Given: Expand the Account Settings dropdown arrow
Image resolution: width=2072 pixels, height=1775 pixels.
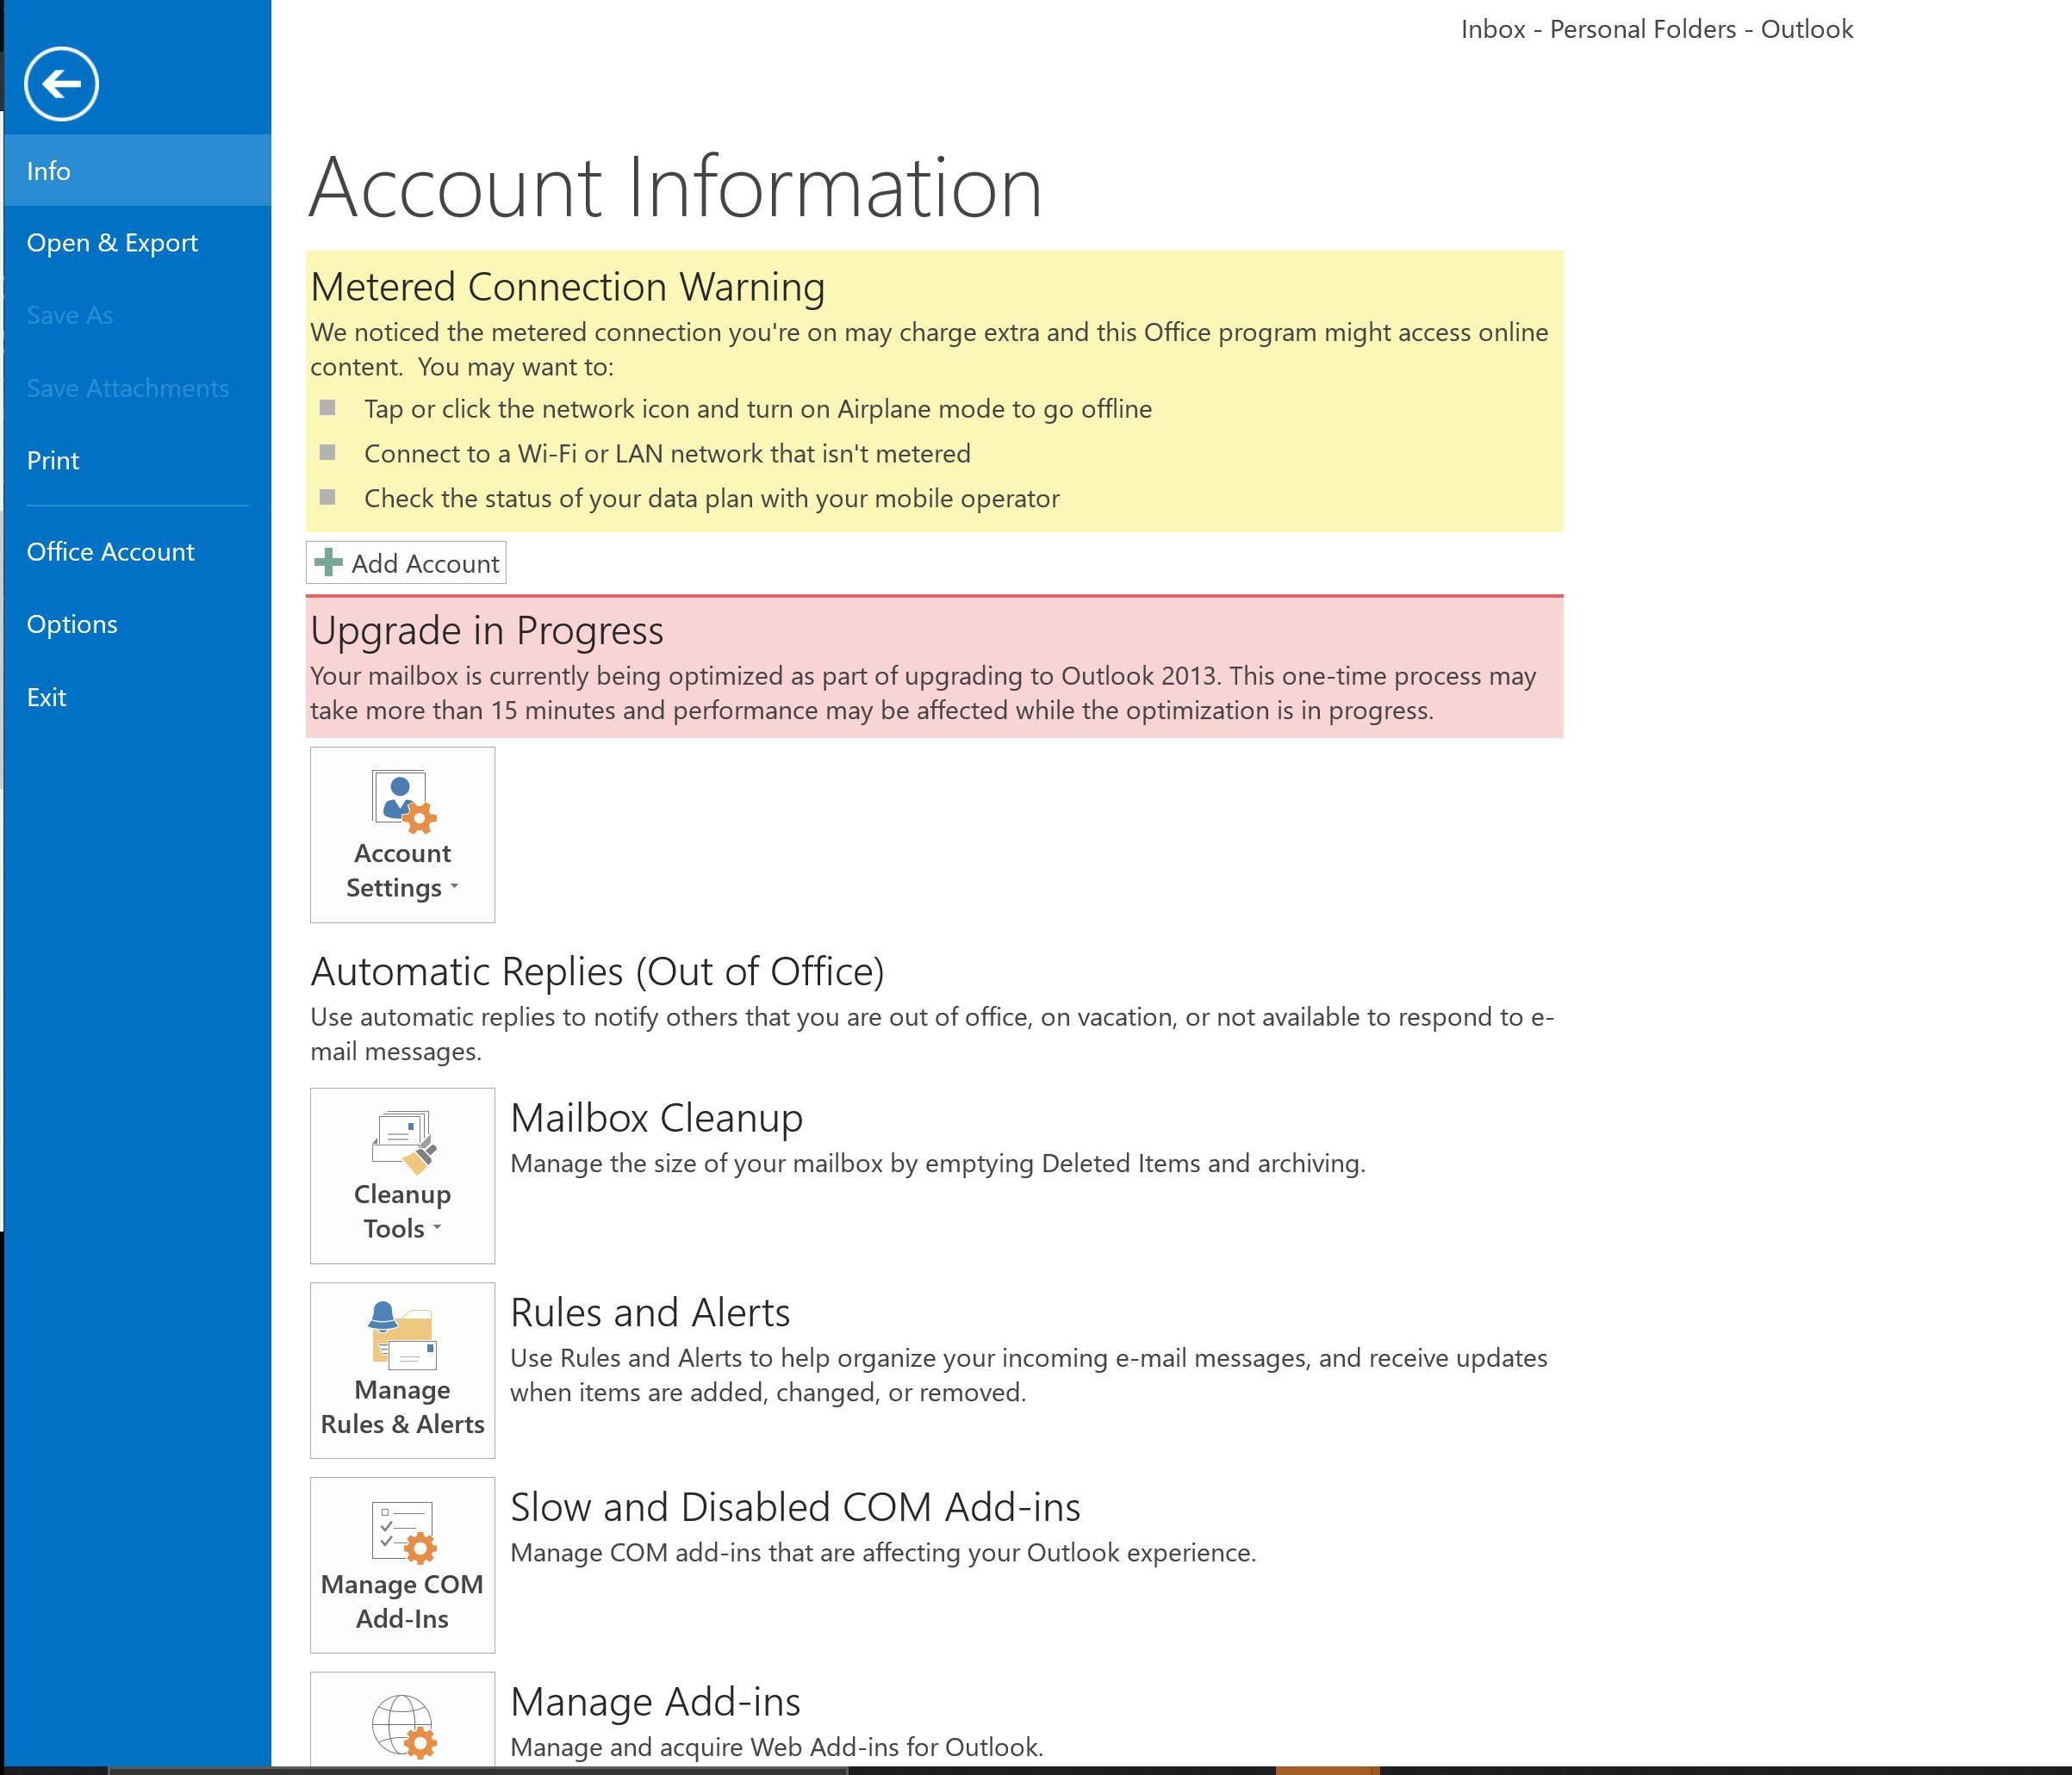Looking at the screenshot, I should (455, 886).
